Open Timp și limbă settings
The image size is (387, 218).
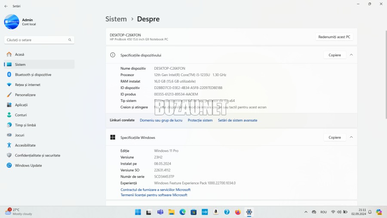pos(39,125)
